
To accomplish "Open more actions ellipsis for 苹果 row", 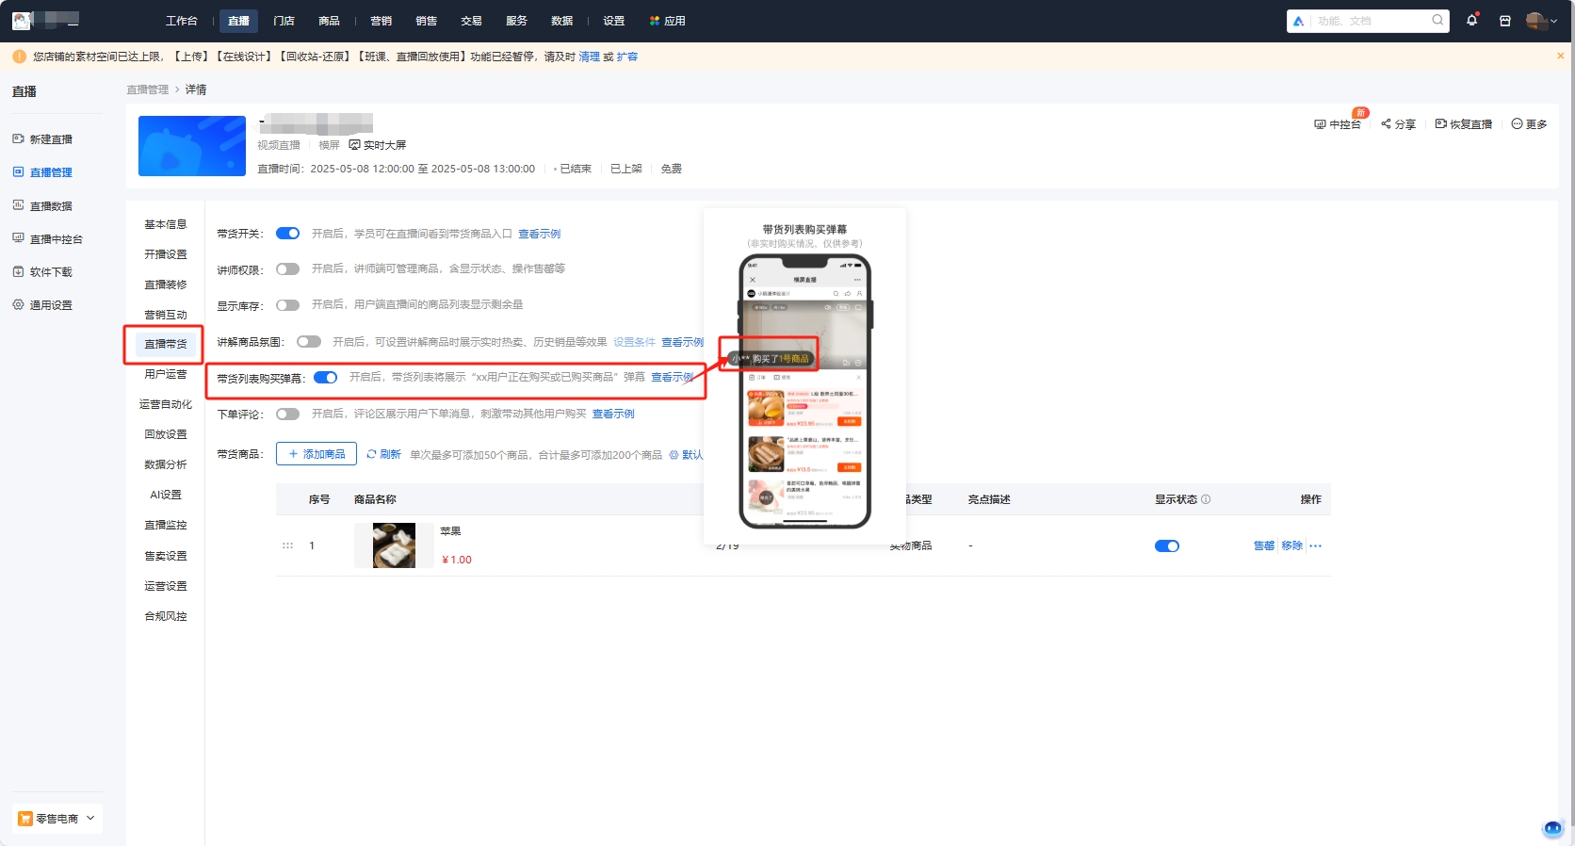I will pyautogui.click(x=1316, y=546).
